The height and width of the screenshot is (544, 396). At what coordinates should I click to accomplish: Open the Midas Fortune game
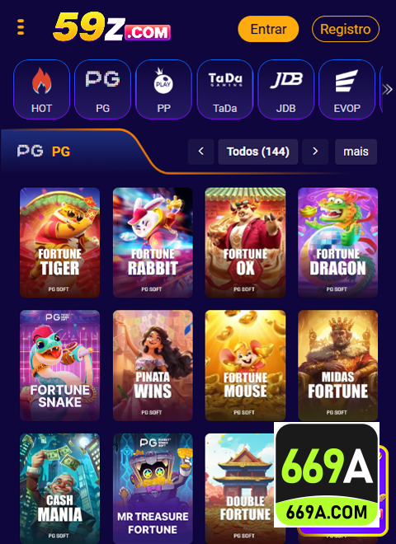(x=337, y=365)
